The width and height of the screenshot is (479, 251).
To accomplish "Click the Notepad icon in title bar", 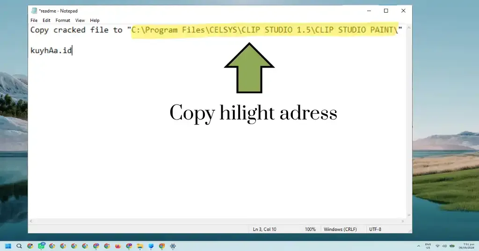I will [x=34, y=11].
